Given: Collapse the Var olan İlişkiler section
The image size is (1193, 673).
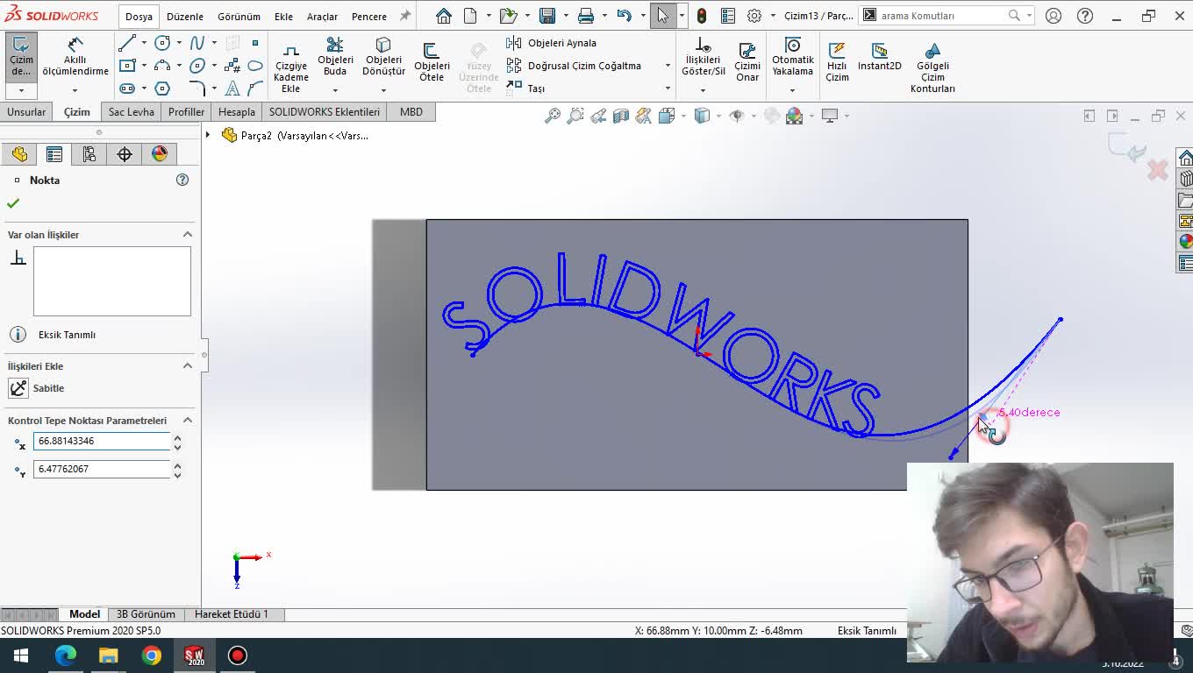Looking at the screenshot, I should (x=187, y=235).
